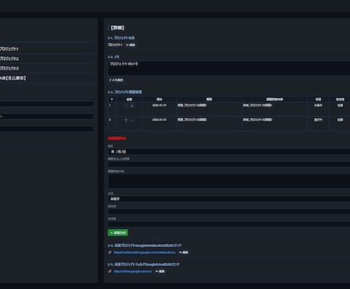Screen dimensions: 350x289
Task: Open the 未着手 status dropdown in form
Action: [x=229, y=199]
